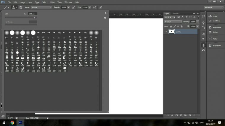
Task: Open the Edit menu
Action: (15, 2)
